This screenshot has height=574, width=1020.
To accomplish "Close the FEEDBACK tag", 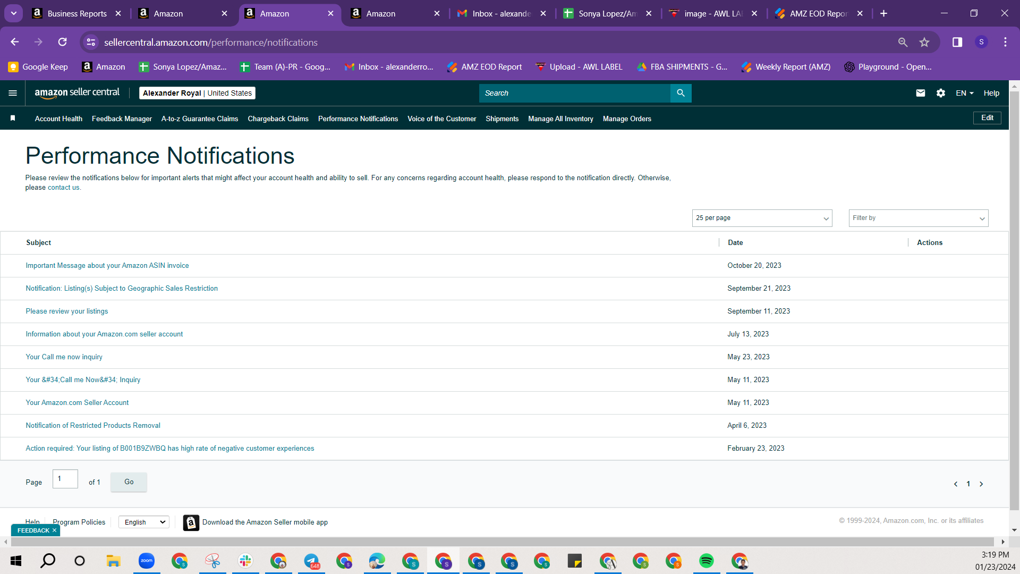I will [x=54, y=530].
